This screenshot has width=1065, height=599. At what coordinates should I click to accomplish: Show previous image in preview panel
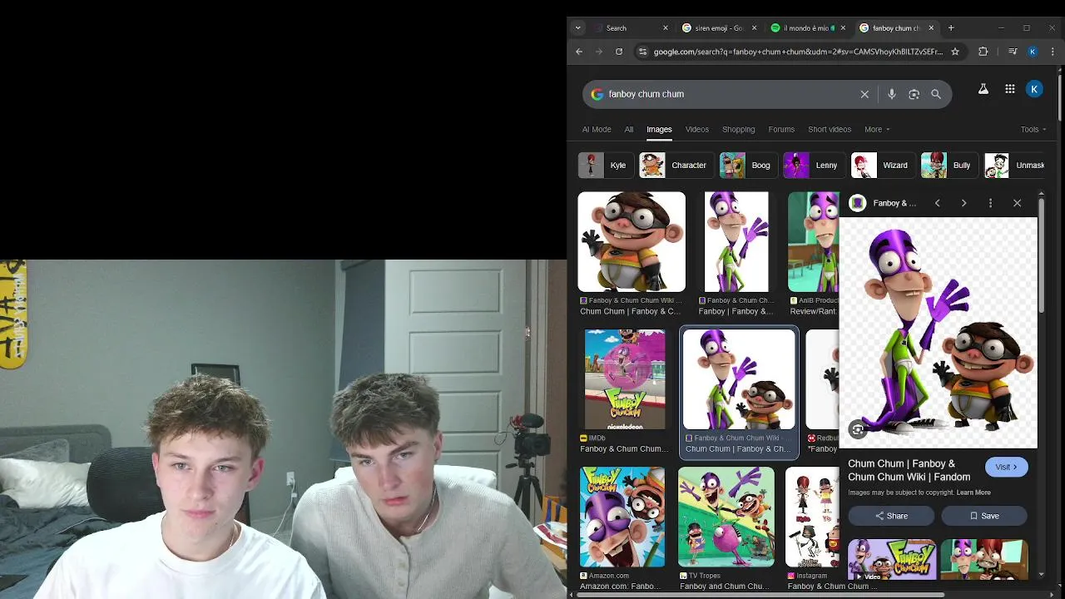coord(937,203)
